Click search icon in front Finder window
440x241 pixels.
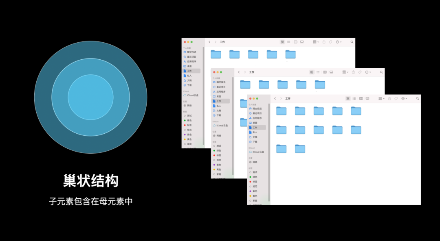(x=418, y=98)
